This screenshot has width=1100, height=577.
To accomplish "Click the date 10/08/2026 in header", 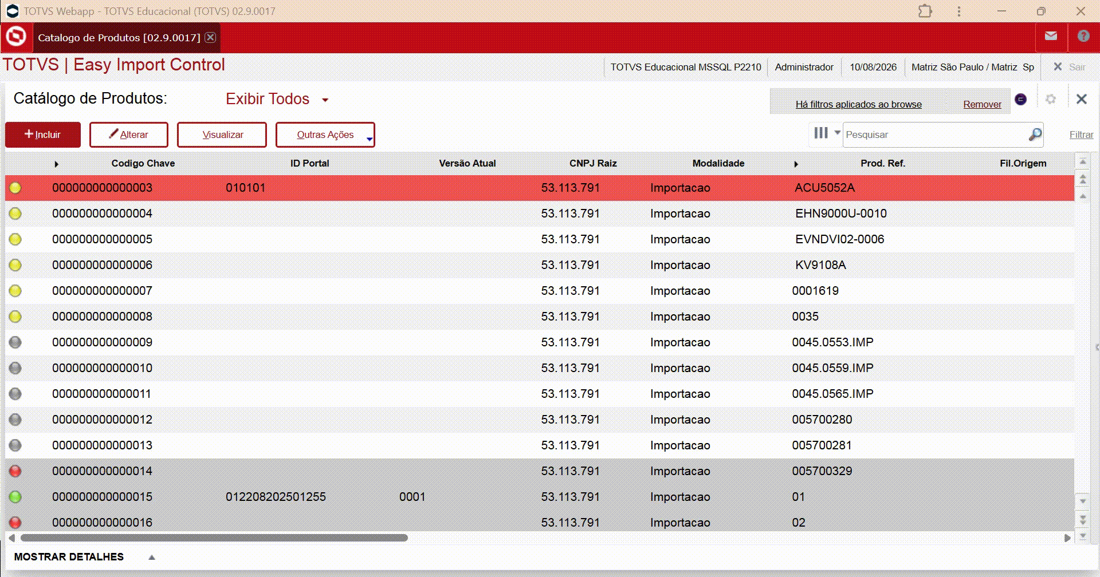I will pyautogui.click(x=873, y=67).
